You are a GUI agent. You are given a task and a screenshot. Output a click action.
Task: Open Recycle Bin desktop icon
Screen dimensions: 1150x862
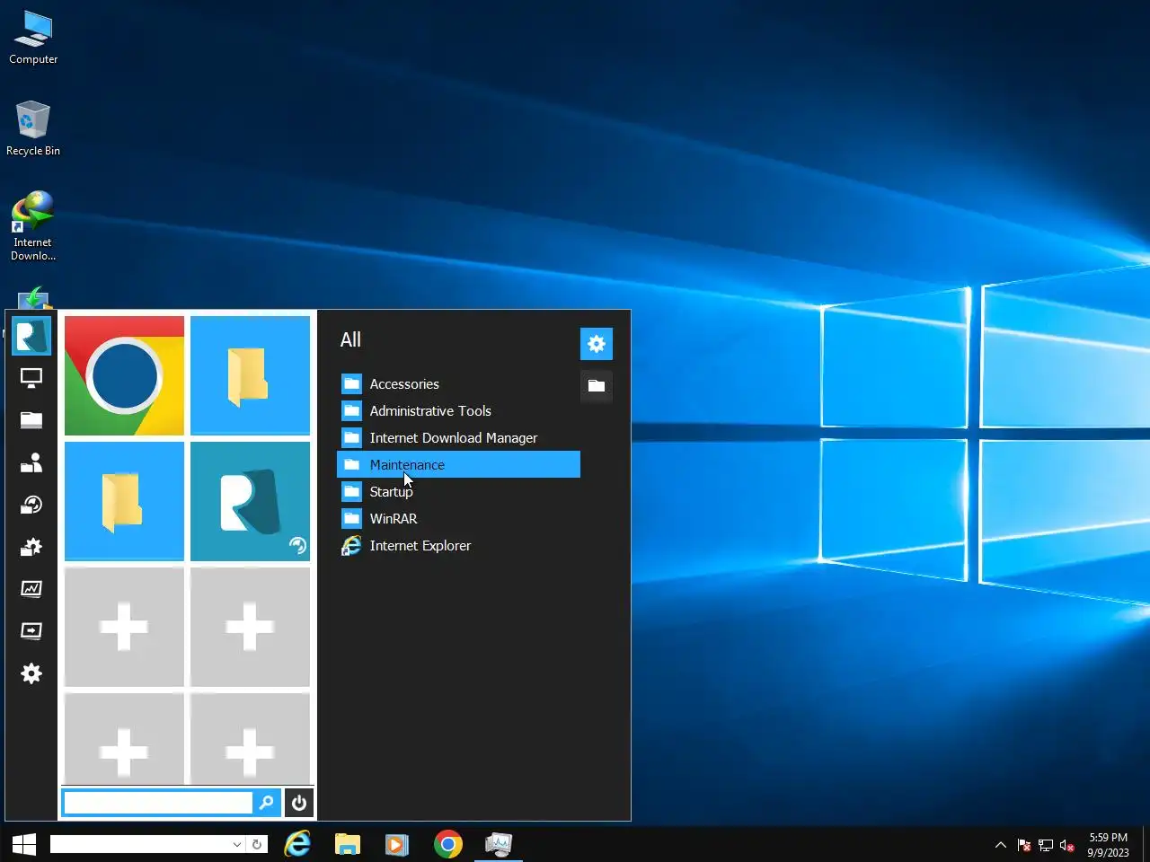pos(33,128)
